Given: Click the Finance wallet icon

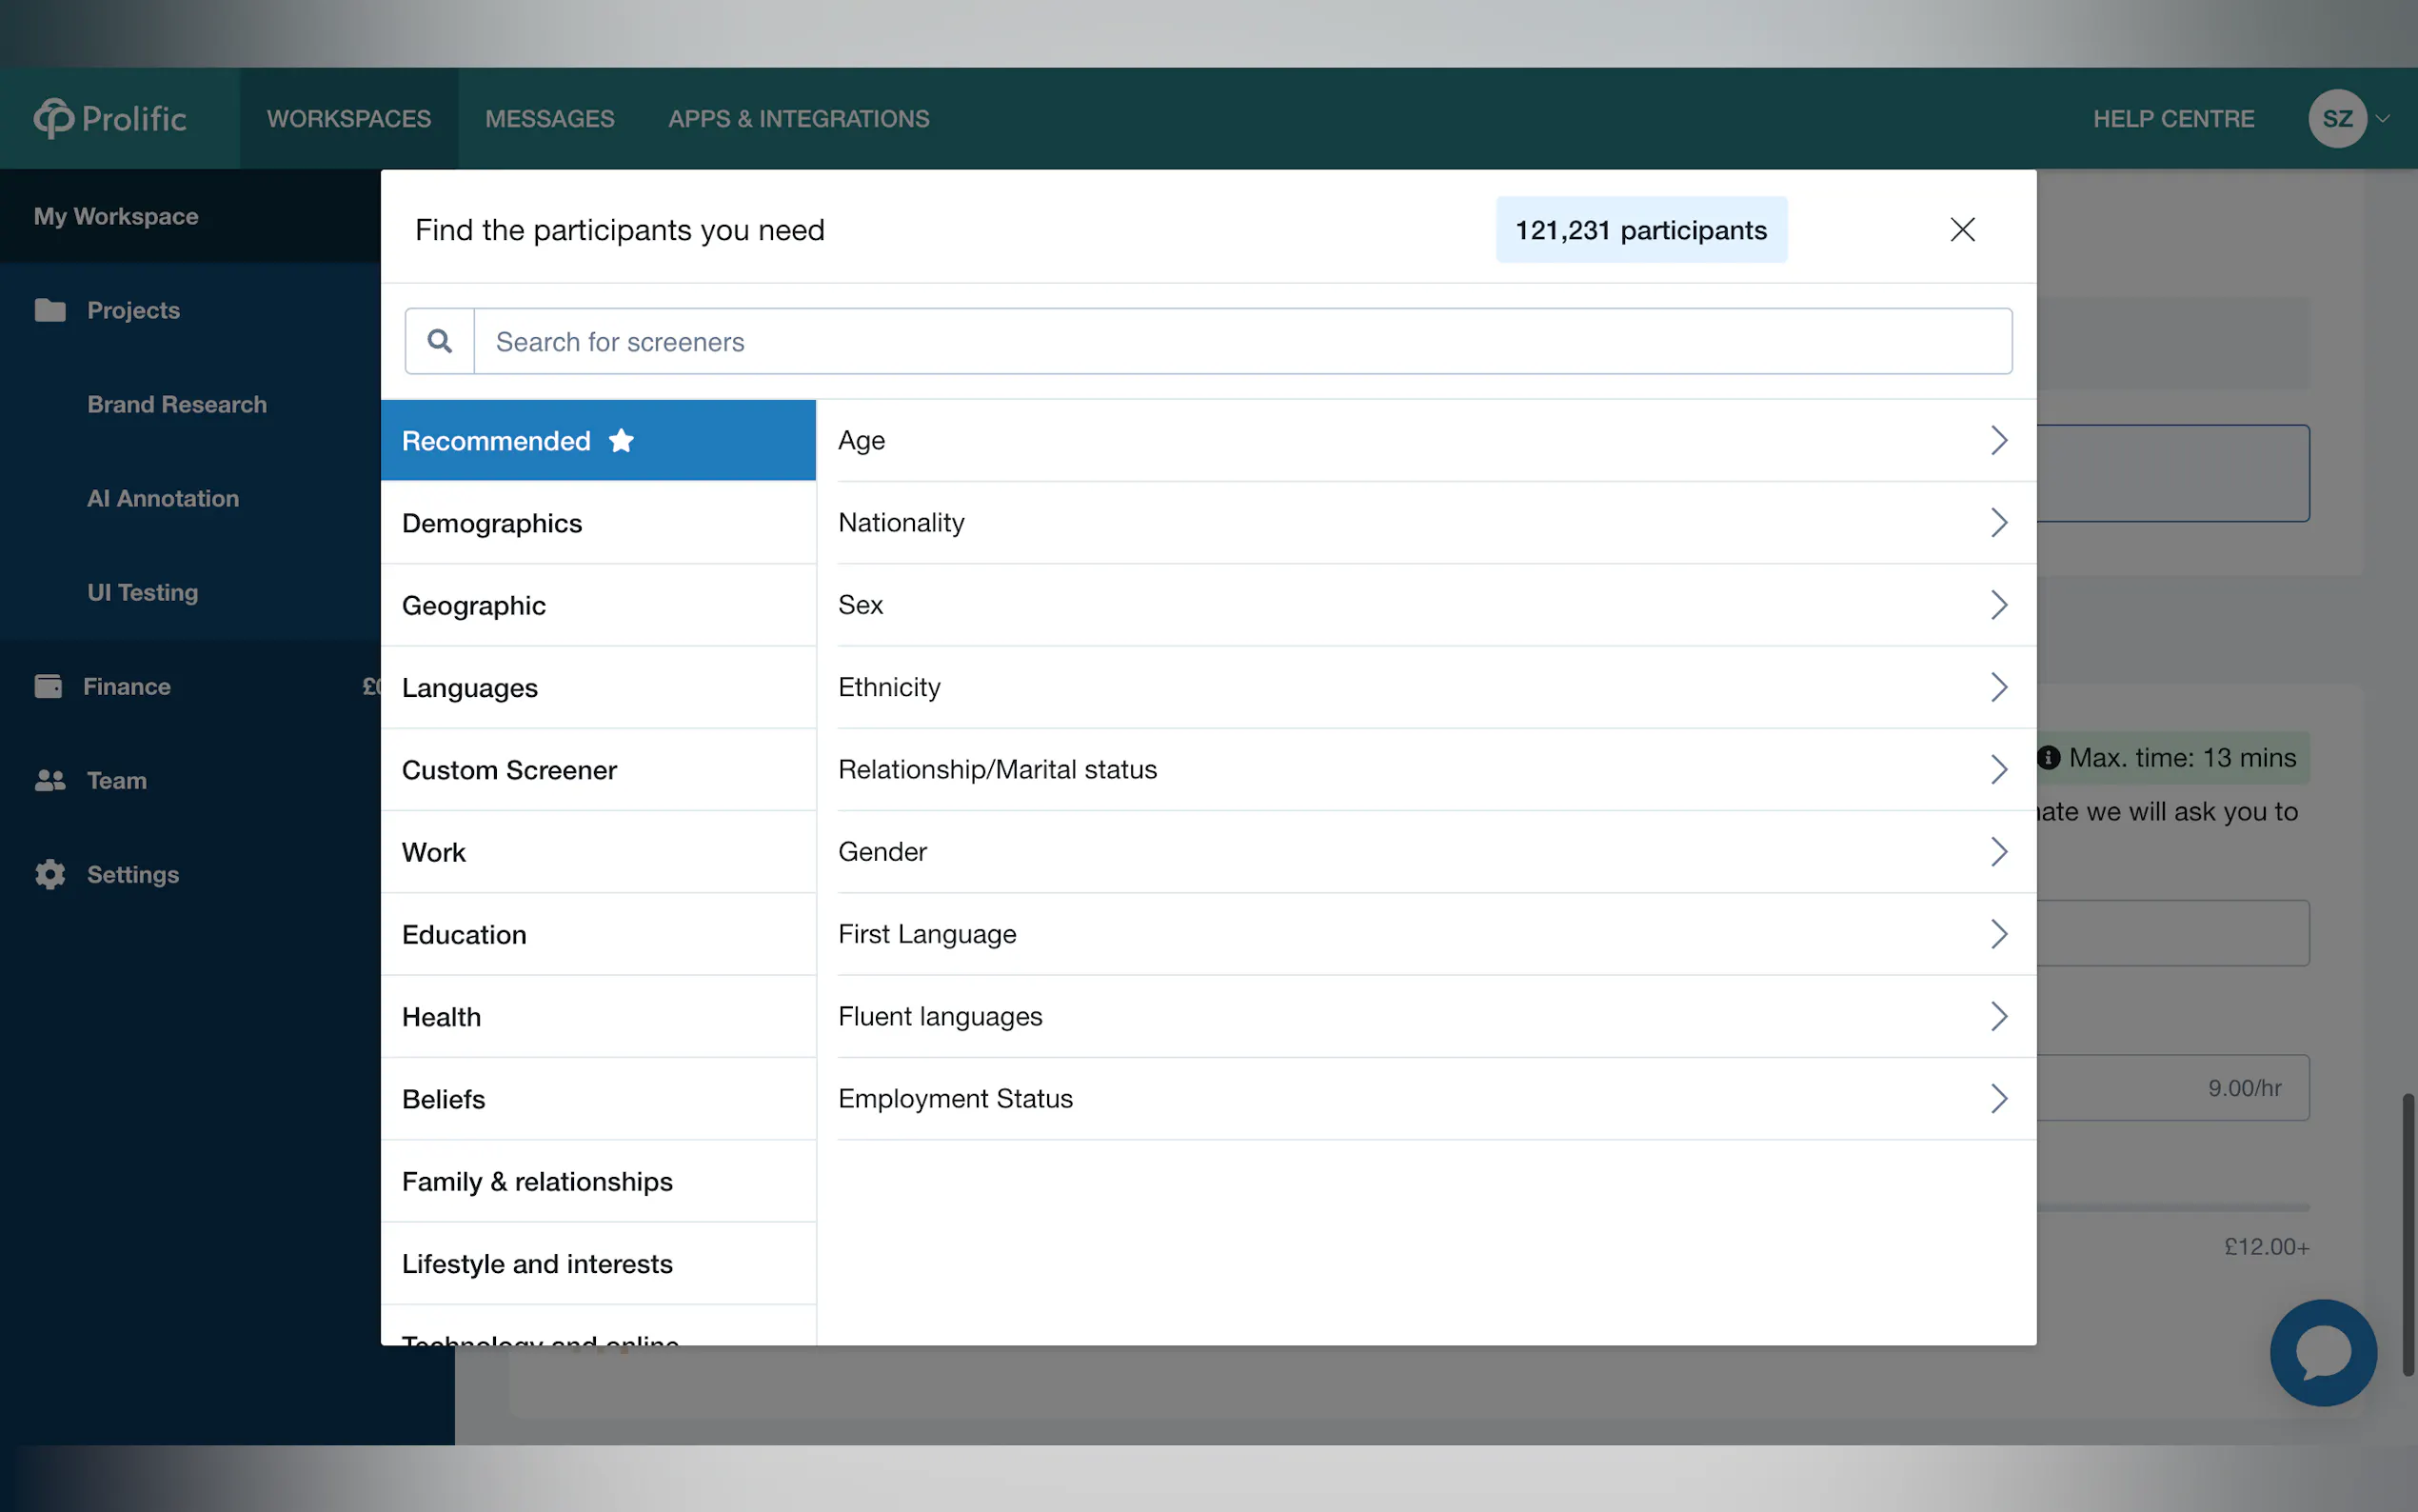Looking at the screenshot, I should click(x=48, y=686).
